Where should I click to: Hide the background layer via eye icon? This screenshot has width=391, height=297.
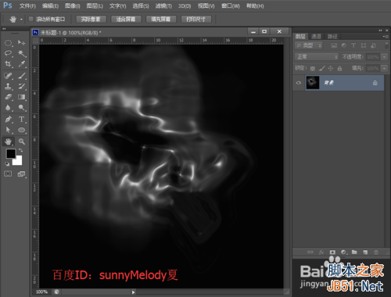coord(299,83)
